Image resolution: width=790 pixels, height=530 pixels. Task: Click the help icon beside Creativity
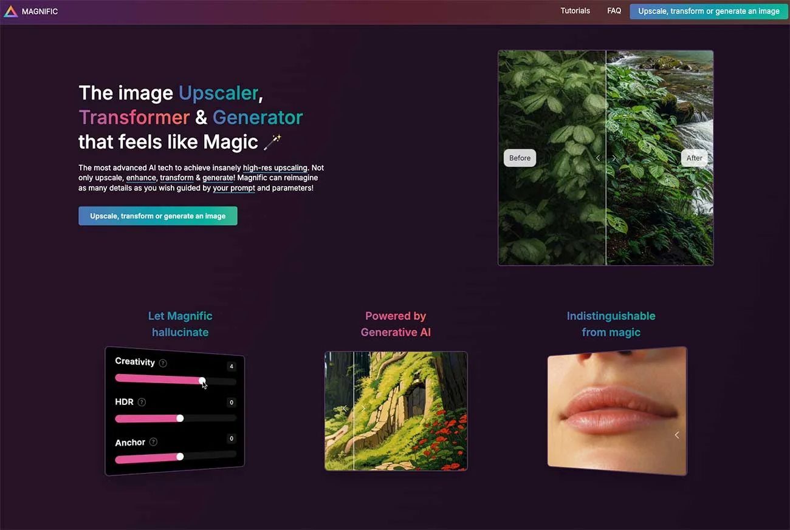point(163,363)
